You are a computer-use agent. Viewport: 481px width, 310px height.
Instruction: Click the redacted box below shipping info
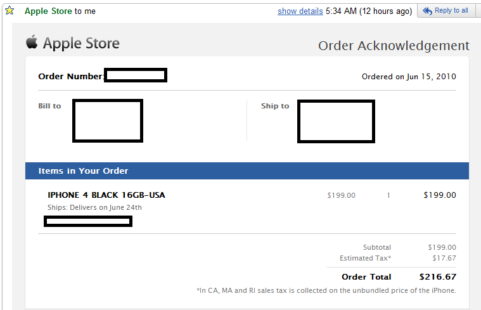pos(87,221)
